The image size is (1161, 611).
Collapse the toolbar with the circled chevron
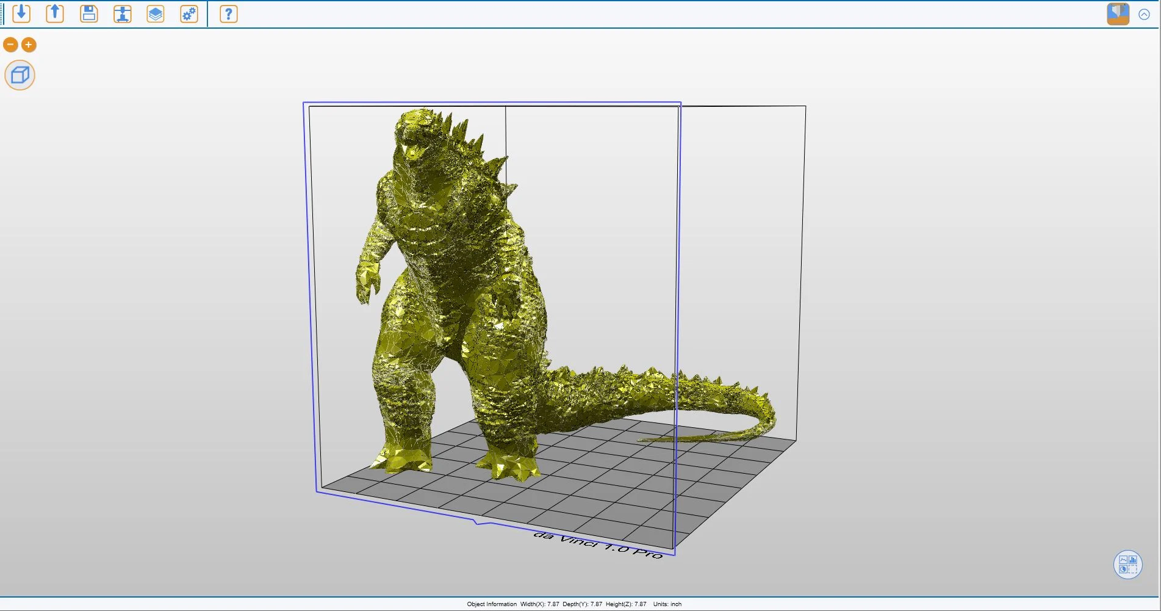tap(1145, 14)
